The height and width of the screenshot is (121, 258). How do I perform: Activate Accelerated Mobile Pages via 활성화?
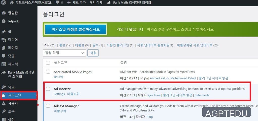pyautogui.click(x=58, y=77)
